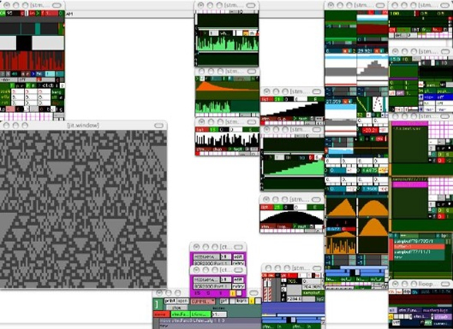Click the 100. number box in top-right window
The height and width of the screenshot is (329, 453).
401,14
